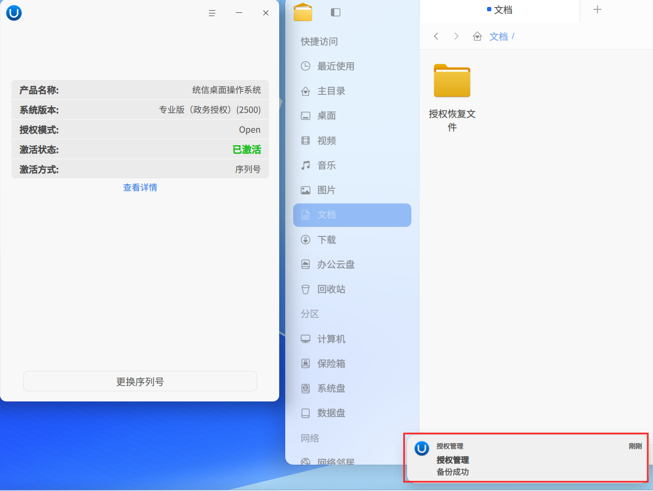Toggle the file manager sidebar panel icon
653x491 pixels.
pos(336,12)
